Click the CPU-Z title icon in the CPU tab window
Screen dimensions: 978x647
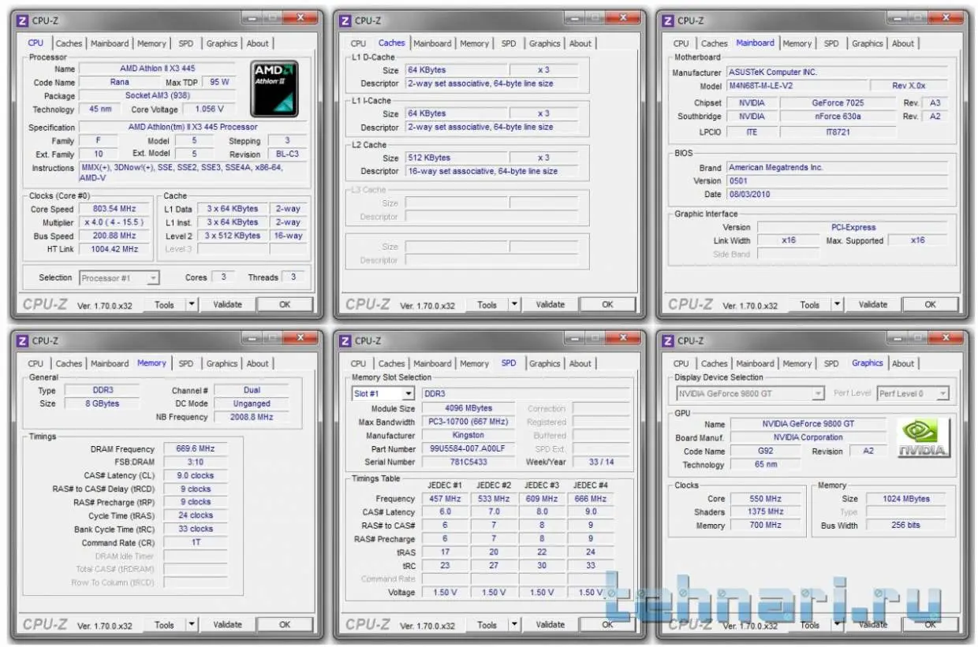click(22, 20)
